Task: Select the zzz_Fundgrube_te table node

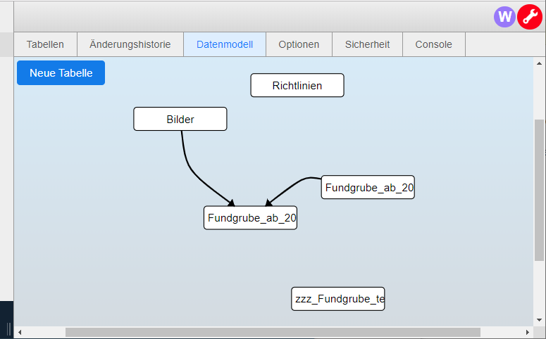Action: [x=338, y=299]
